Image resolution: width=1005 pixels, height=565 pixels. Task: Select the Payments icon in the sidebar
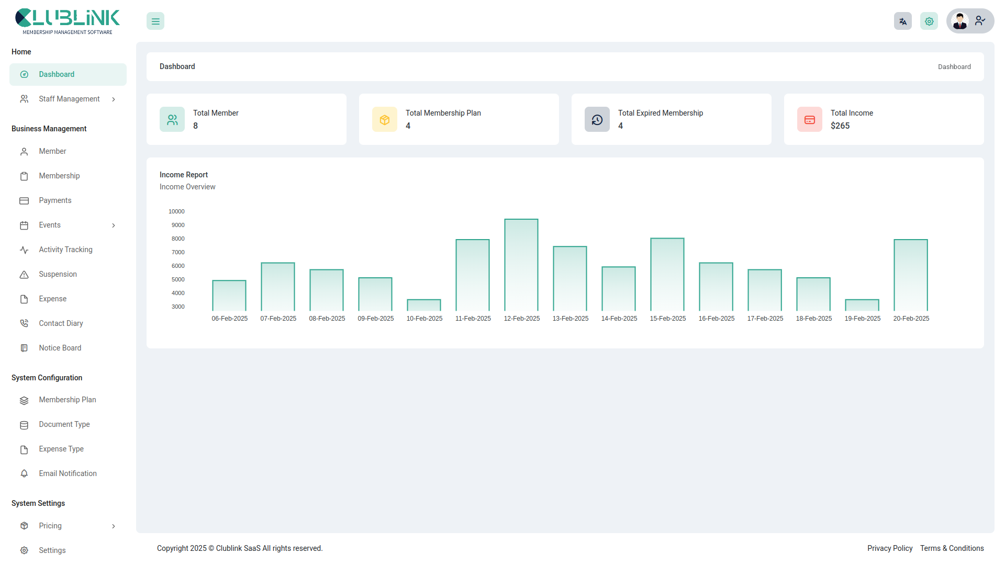point(24,200)
